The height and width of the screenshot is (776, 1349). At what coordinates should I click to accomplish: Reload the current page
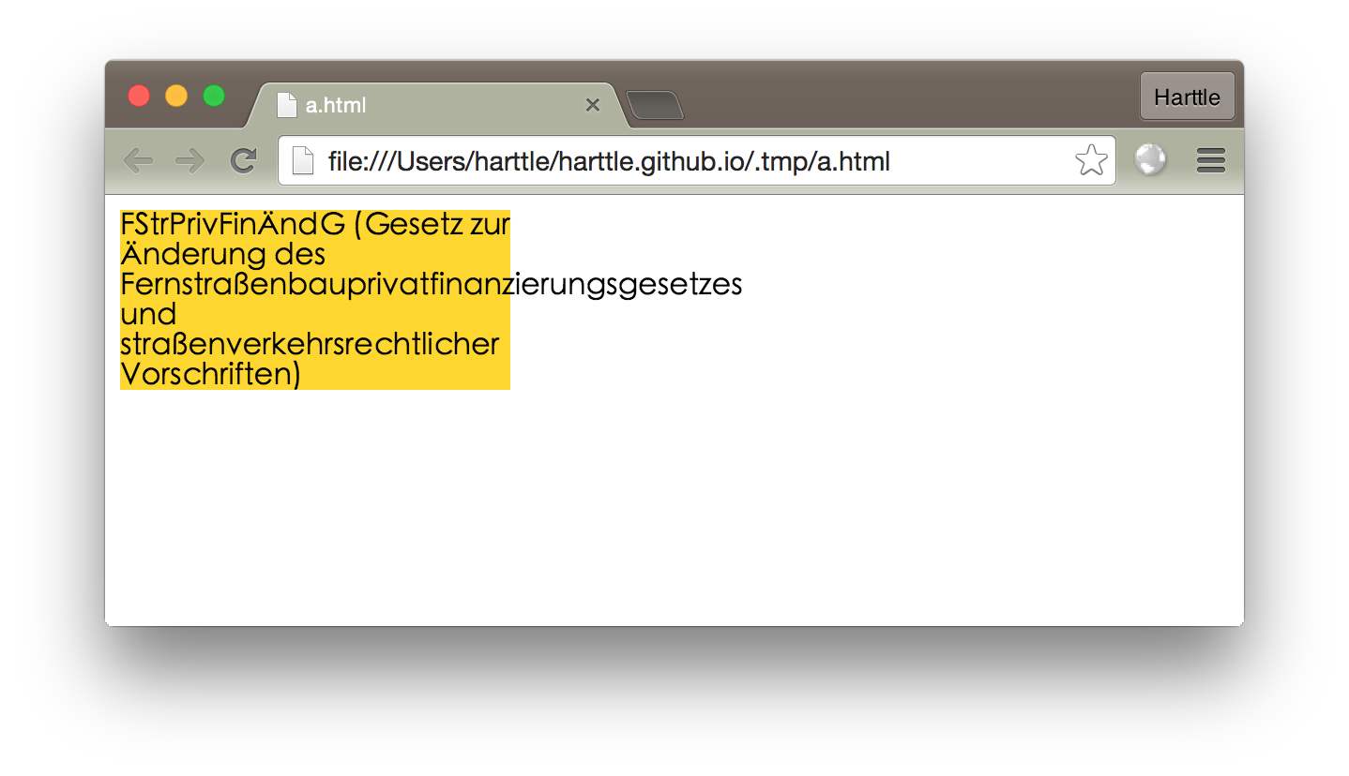244,161
